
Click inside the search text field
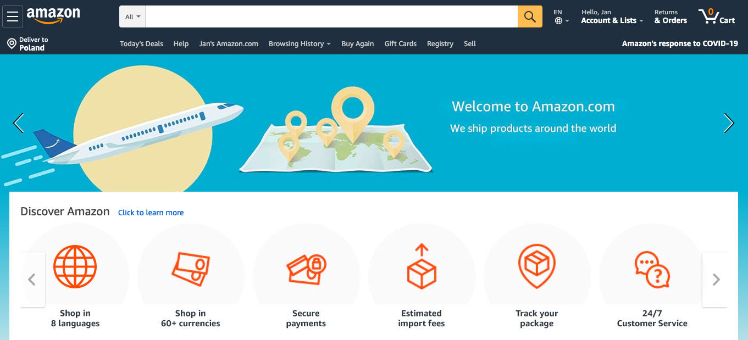coord(331,16)
